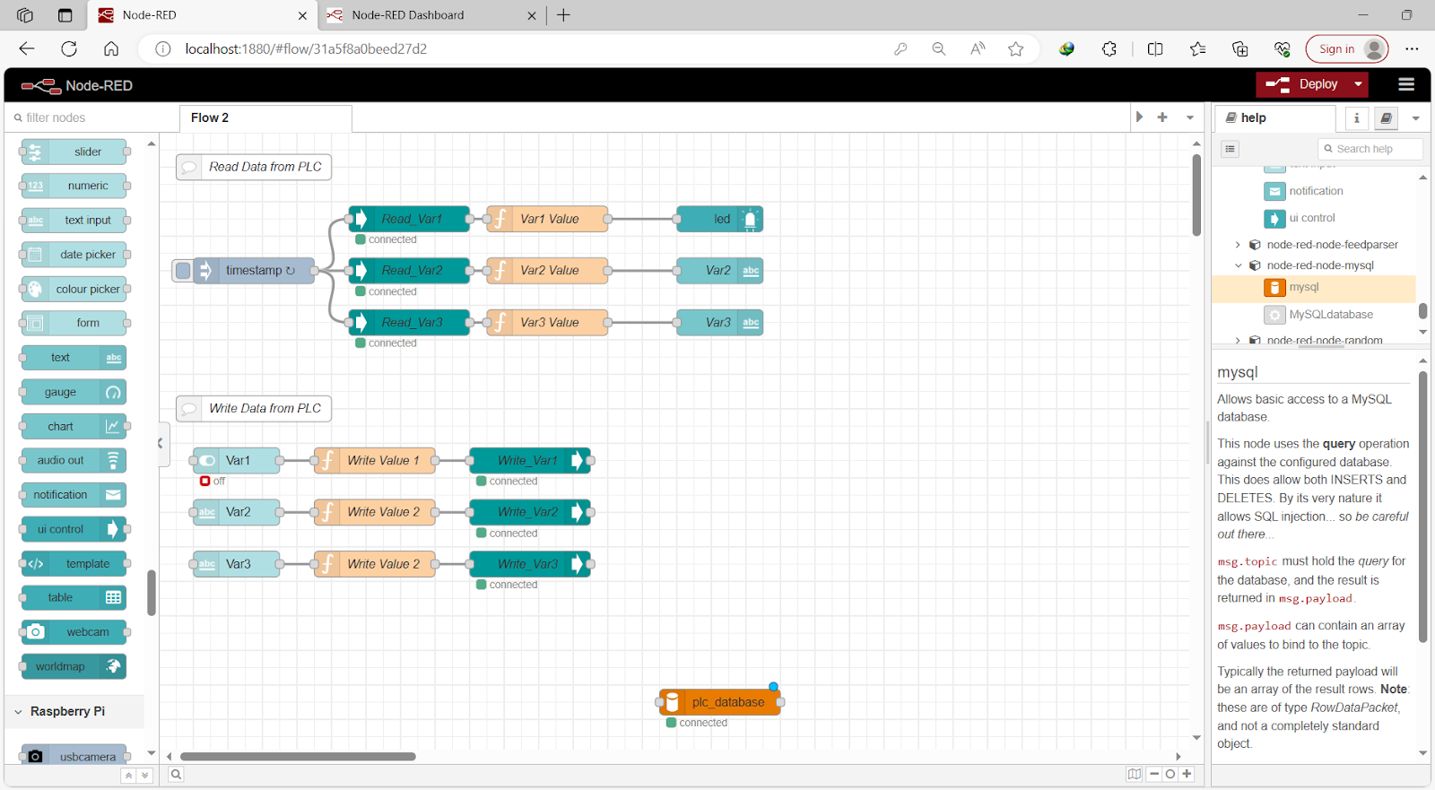Select the Read_Var1 node

point(410,219)
